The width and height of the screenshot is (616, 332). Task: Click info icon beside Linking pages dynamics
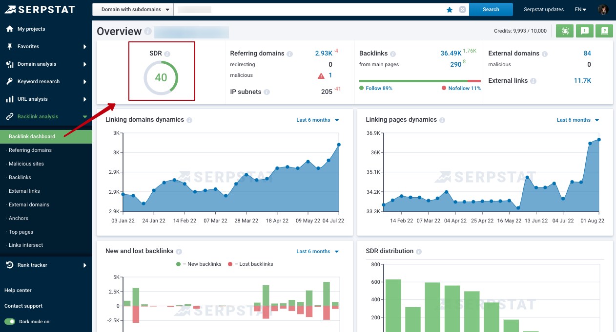442,120
